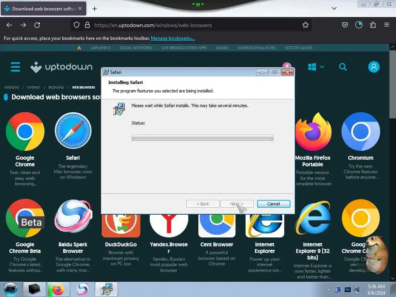
Task: Open the Uptodown hamburger side menu
Action: pos(15,67)
